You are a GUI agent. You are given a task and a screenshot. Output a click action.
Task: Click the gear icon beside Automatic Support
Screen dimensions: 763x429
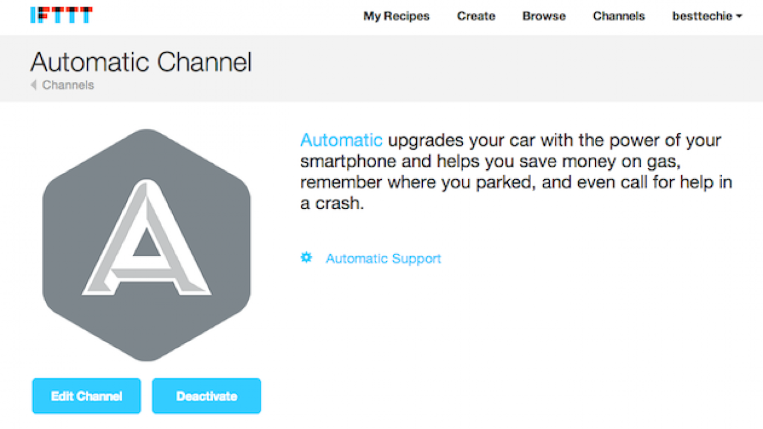pyautogui.click(x=306, y=257)
